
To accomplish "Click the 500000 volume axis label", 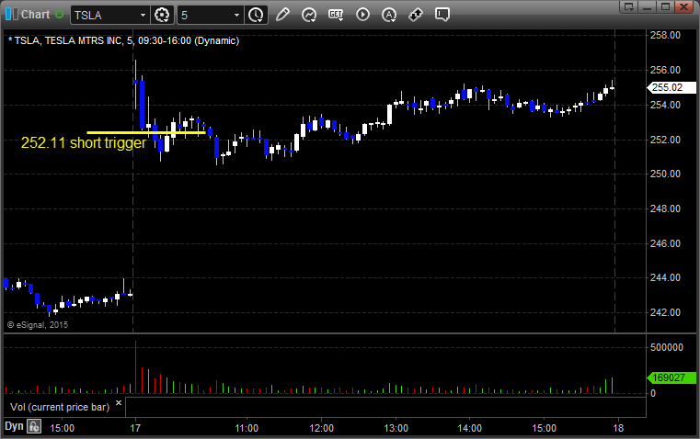I will (x=667, y=348).
